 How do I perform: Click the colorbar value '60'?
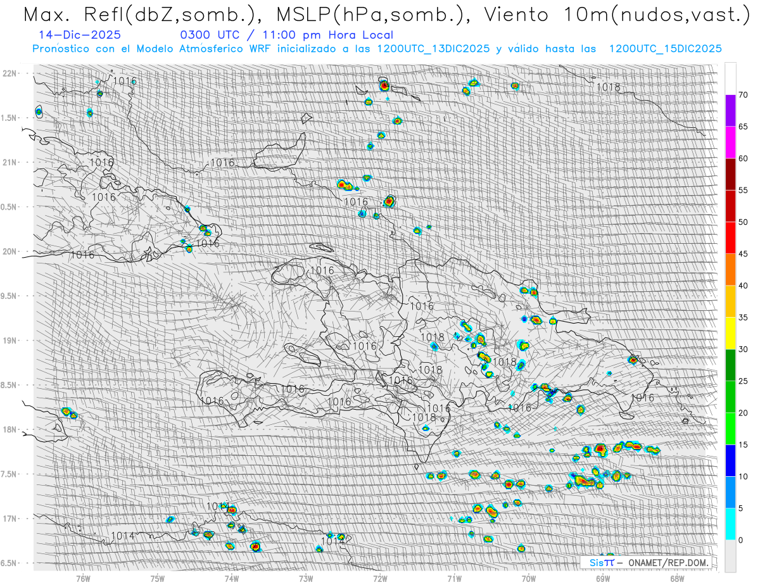(x=743, y=158)
